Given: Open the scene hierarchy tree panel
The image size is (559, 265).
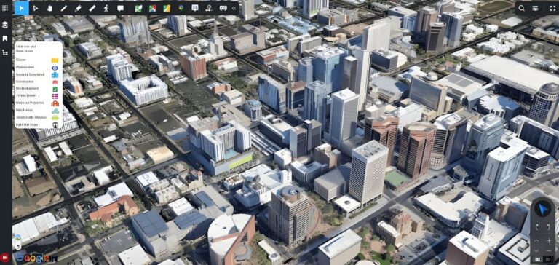Looking at the screenshot, I should coord(5,52).
